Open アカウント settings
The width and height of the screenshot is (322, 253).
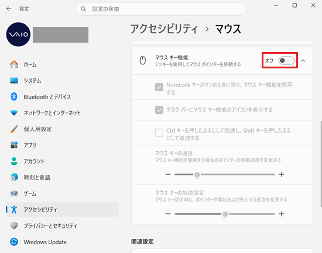(62, 161)
